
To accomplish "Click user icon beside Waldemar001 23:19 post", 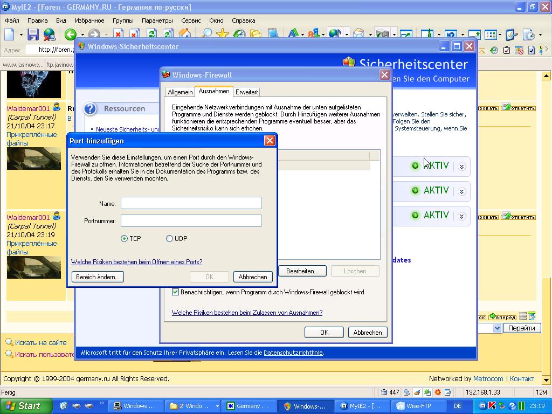I will pos(56,216).
